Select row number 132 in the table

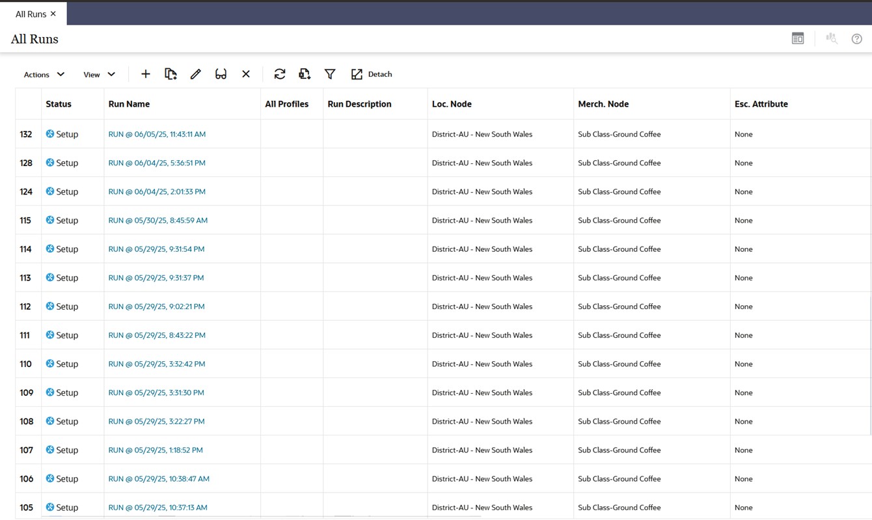click(x=26, y=134)
